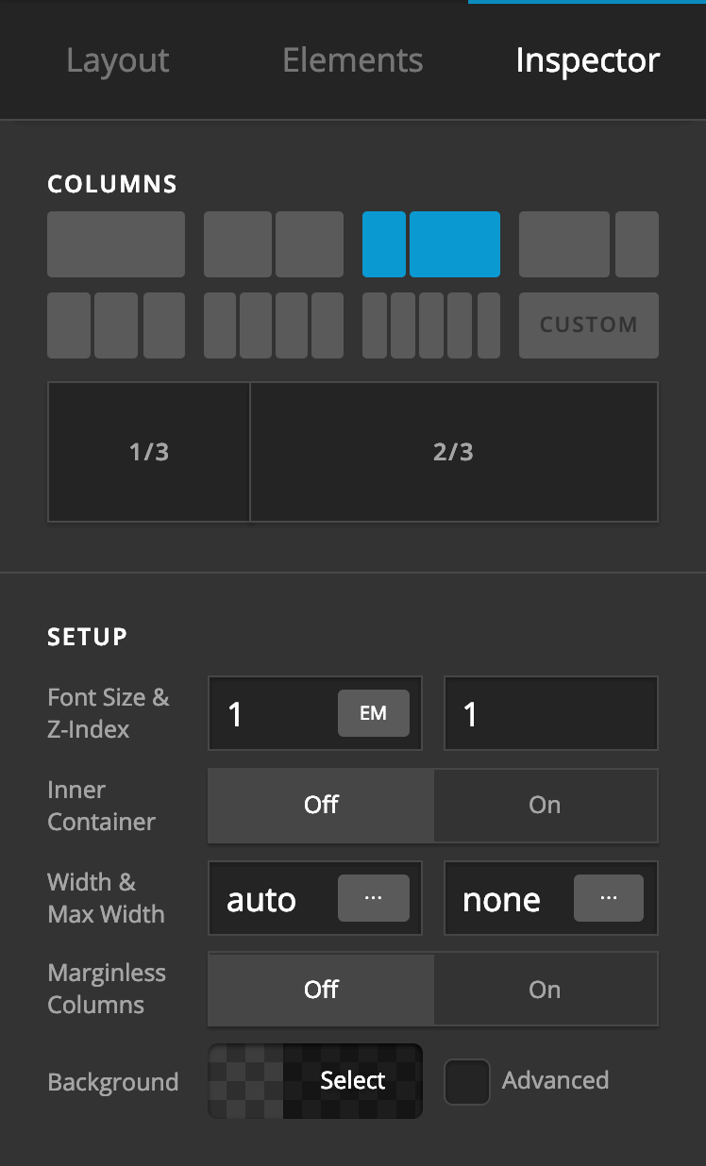Tick the Advanced background checkbox
706x1166 pixels.
[x=467, y=1081]
